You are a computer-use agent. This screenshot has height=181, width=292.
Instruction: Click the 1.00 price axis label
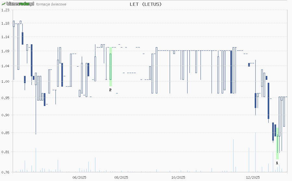click(5, 81)
